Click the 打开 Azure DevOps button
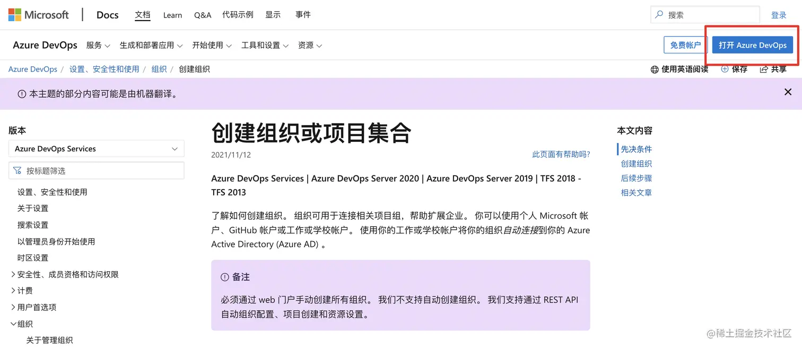Viewport: 802px width, 349px height. coord(753,45)
